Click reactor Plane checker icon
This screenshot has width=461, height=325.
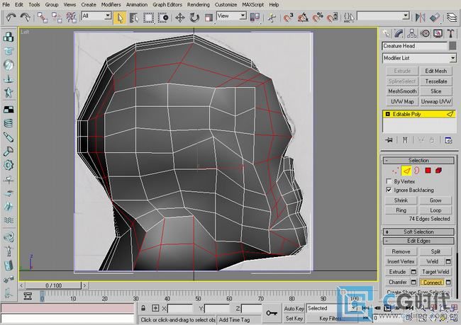9,109
